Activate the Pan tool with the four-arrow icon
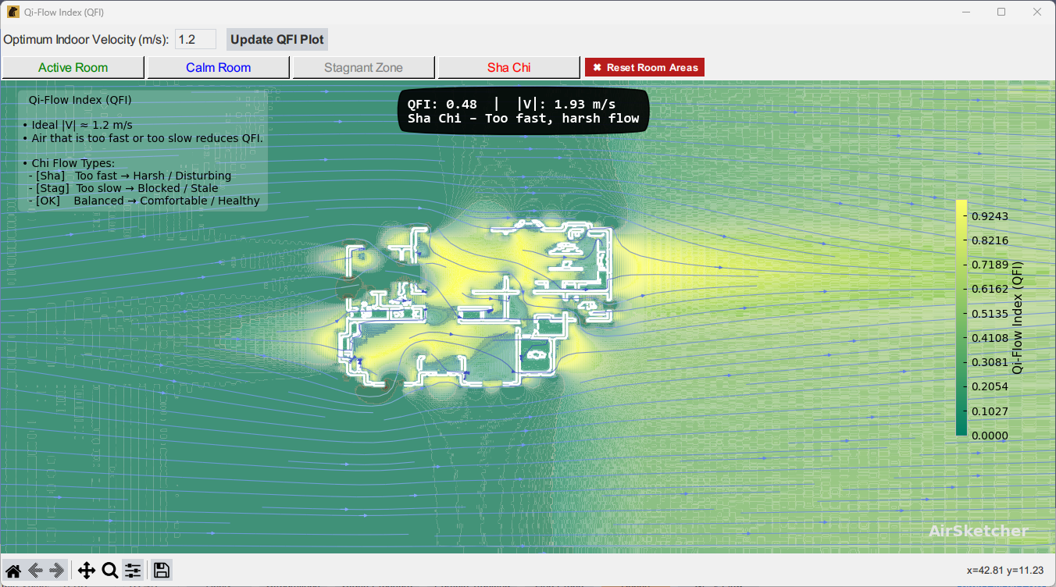Image resolution: width=1056 pixels, height=587 pixels. (87, 571)
